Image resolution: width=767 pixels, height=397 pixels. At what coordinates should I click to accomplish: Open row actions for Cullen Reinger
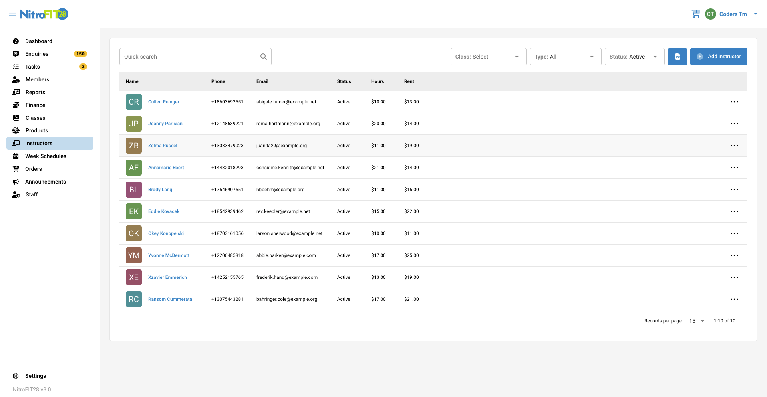tap(735, 102)
